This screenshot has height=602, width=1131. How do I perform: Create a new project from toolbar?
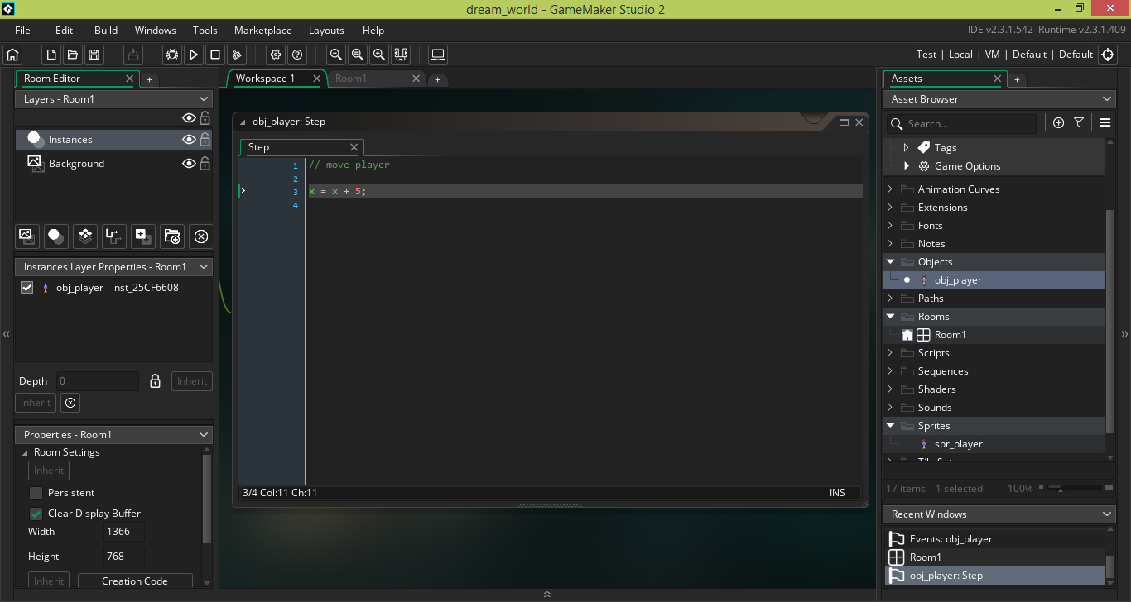(x=51, y=55)
